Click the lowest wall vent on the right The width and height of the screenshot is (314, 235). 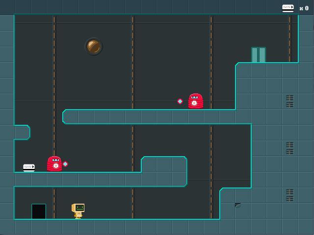(289, 195)
